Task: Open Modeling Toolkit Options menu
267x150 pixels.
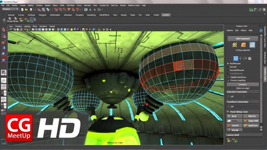Action: 230,30
